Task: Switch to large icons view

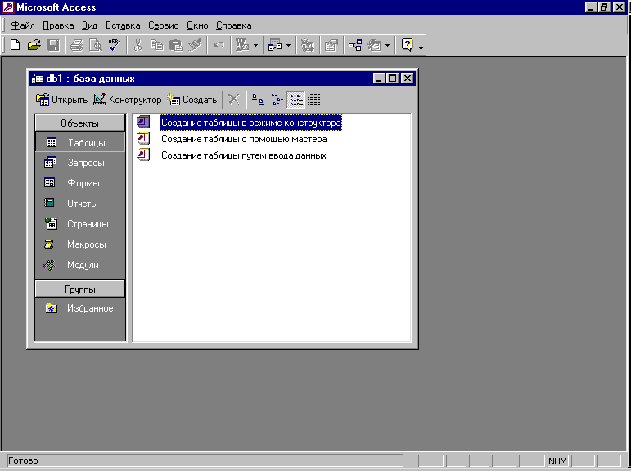Action: 258,99
